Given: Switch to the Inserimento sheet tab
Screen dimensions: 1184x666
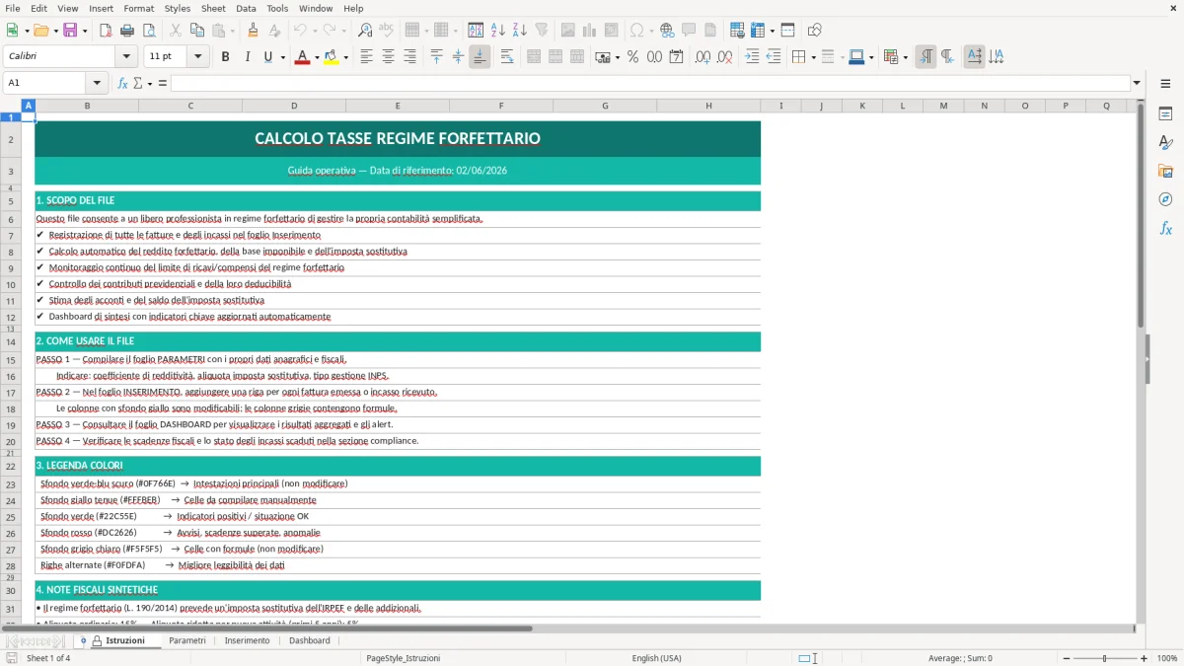Looking at the screenshot, I should pos(247,641).
